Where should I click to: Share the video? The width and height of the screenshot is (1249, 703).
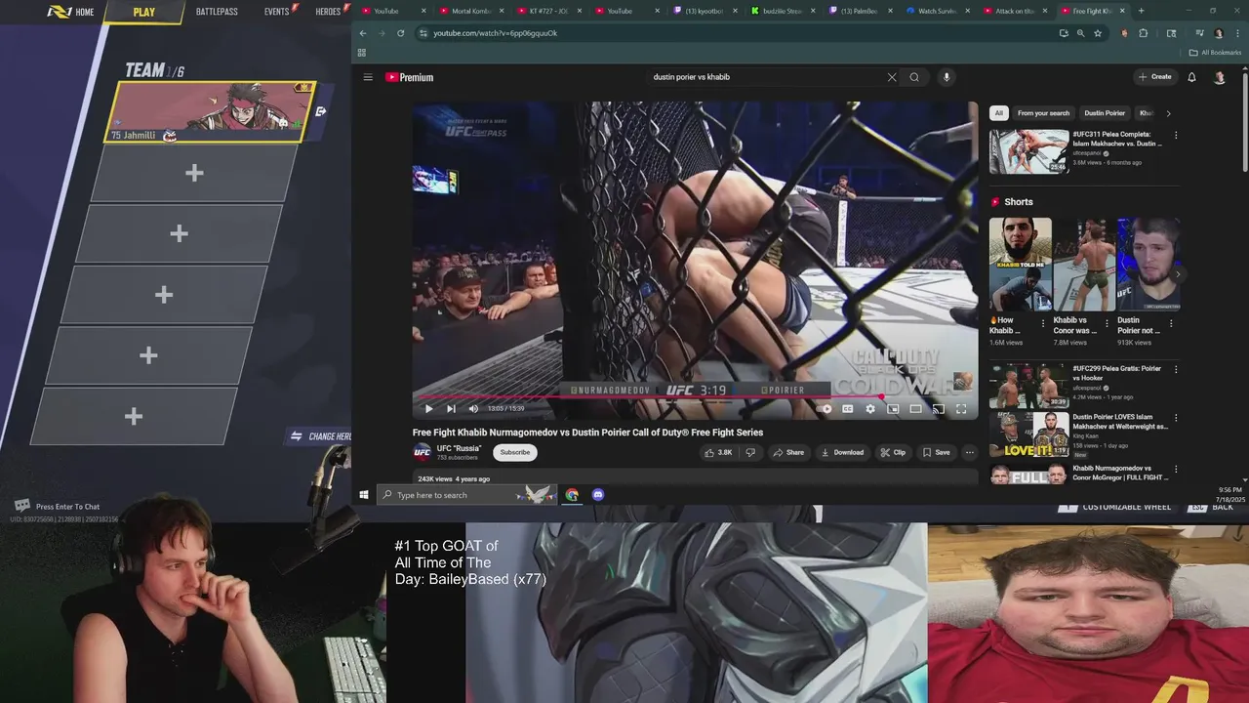pos(788,452)
